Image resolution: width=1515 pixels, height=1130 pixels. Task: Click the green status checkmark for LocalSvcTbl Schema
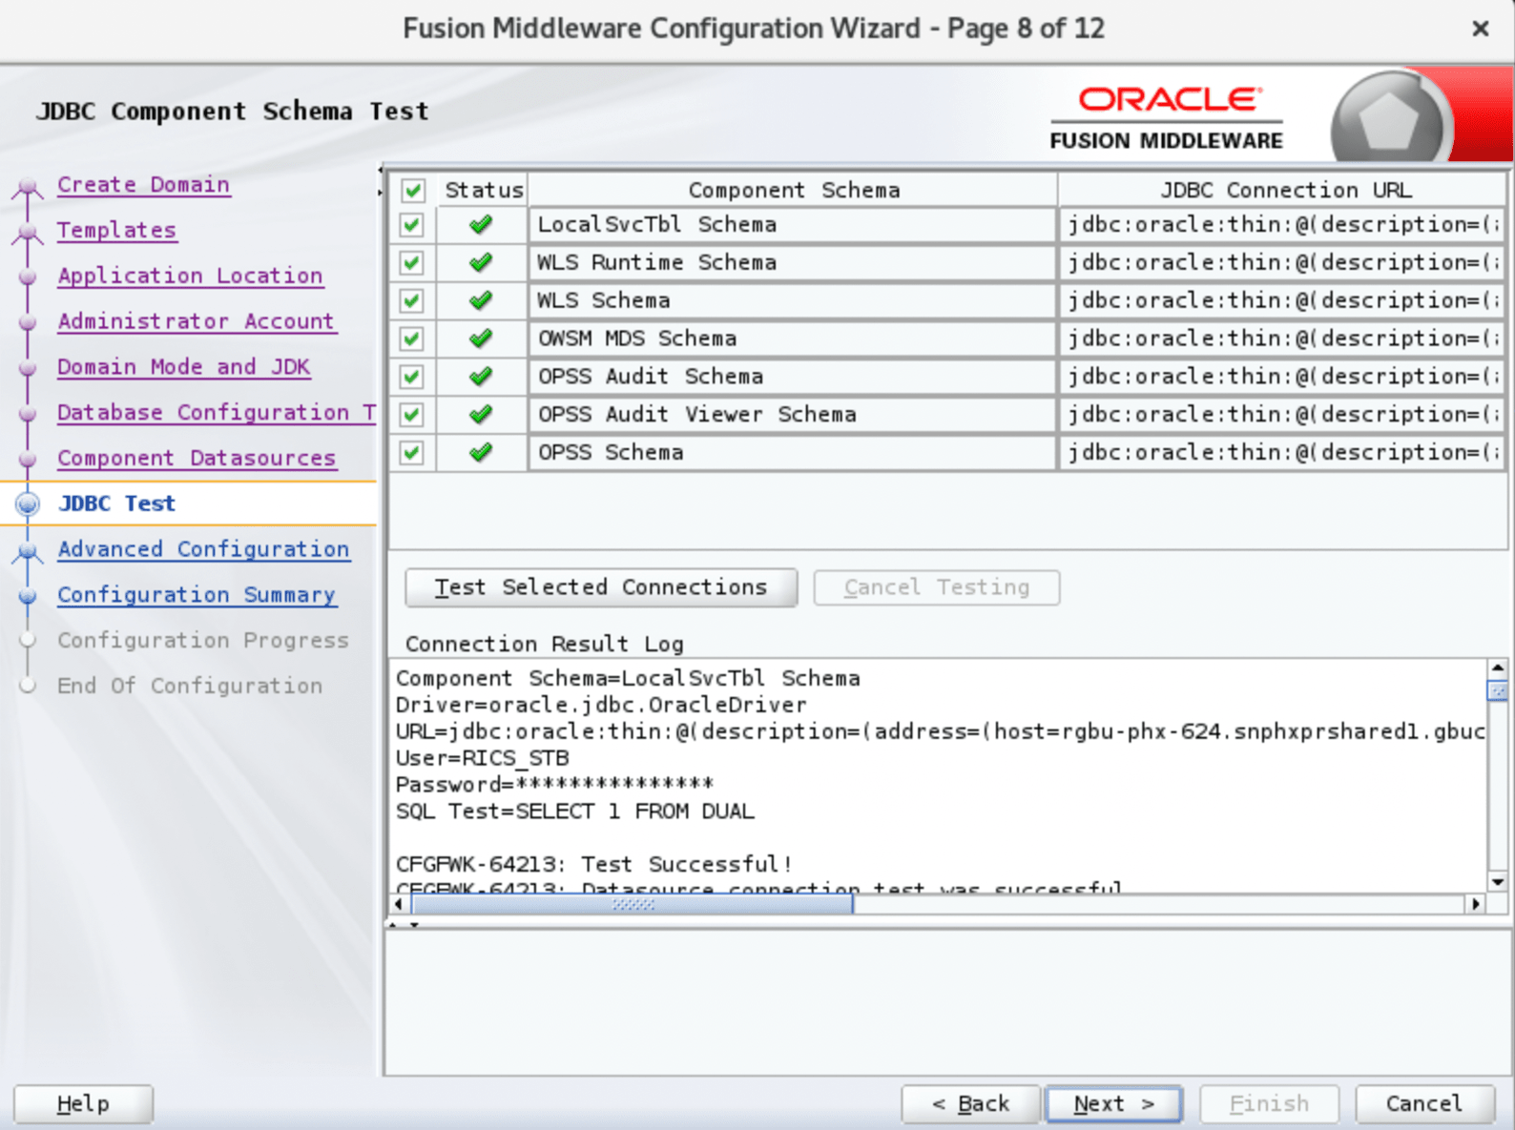tap(481, 225)
